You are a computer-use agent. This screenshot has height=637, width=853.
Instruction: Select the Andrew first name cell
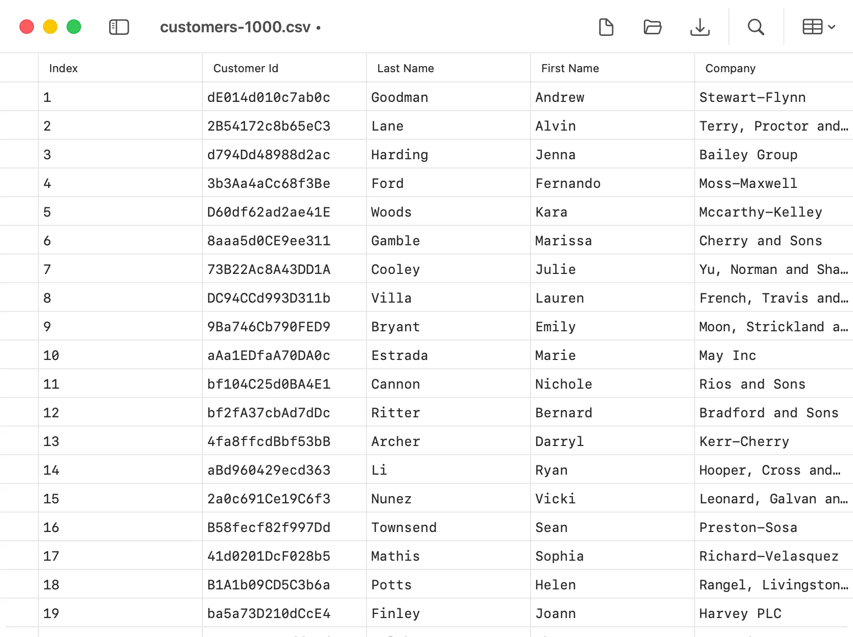[x=613, y=97]
